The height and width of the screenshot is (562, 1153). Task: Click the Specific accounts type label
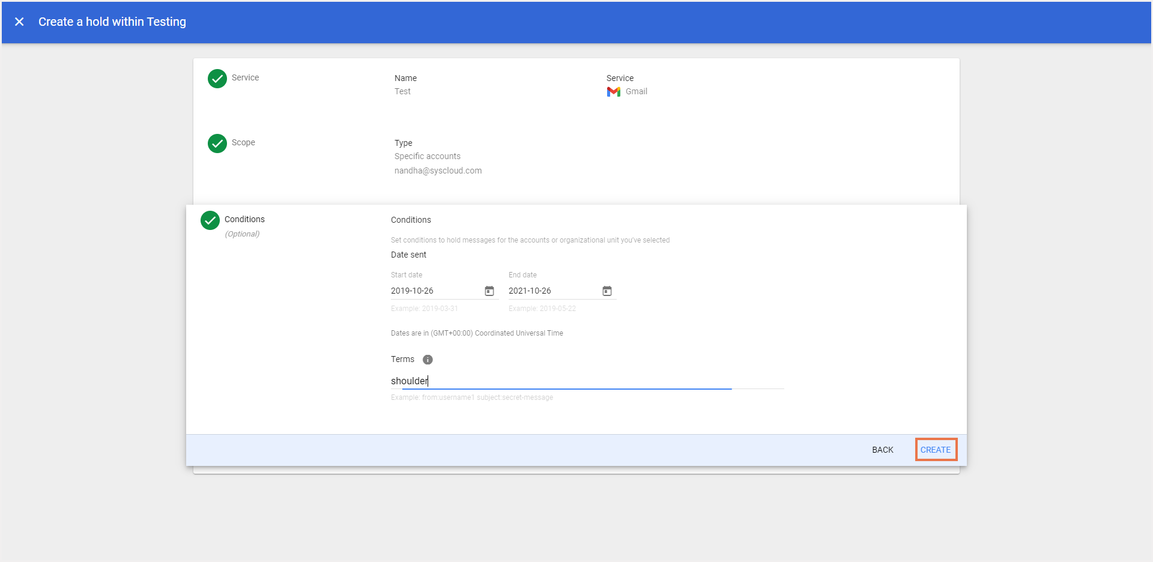[x=428, y=156]
